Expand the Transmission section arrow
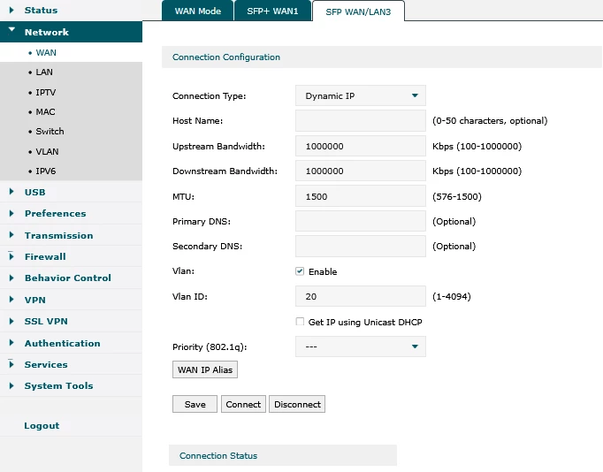Viewport: 603px width, 472px height. pos(11,235)
